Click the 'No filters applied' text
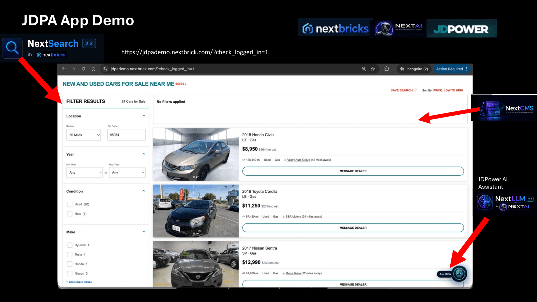The height and width of the screenshot is (302, 537). click(x=171, y=102)
